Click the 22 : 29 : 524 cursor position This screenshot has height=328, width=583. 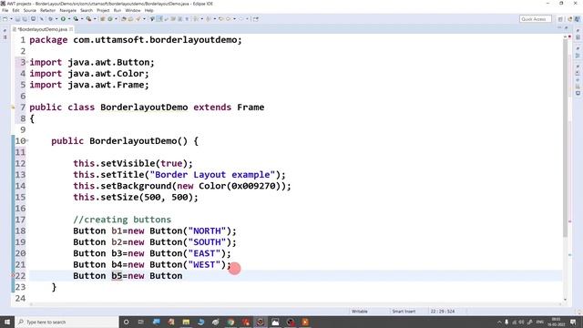coord(443,312)
